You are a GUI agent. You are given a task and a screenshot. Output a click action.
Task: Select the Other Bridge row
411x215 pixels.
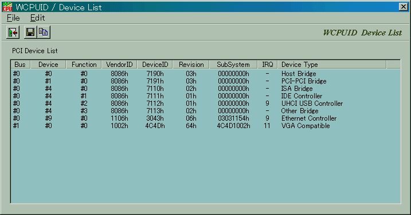[x=205, y=111]
